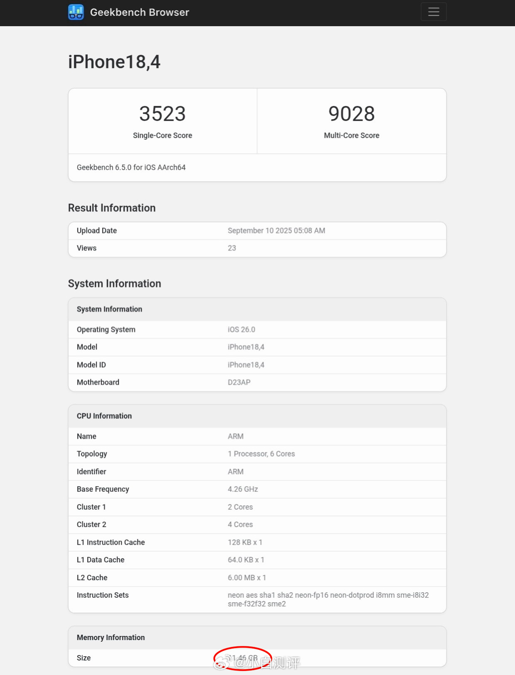Select the 128 KB x 1 value
Viewport: 515px width, 675px height.
click(x=245, y=542)
